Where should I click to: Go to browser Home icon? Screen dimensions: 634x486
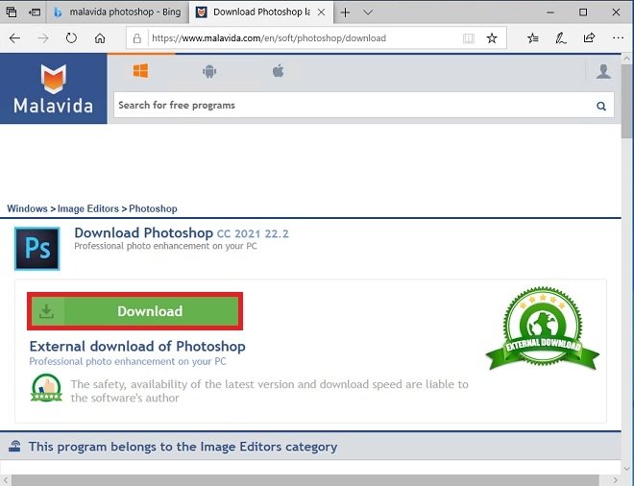[x=100, y=38]
